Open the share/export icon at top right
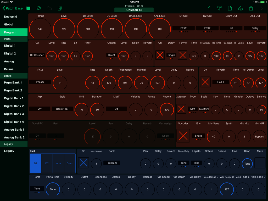 (x=251, y=8)
